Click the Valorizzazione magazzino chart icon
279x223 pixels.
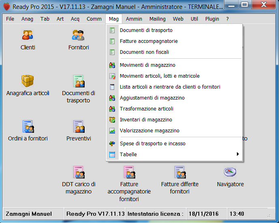point(112,131)
